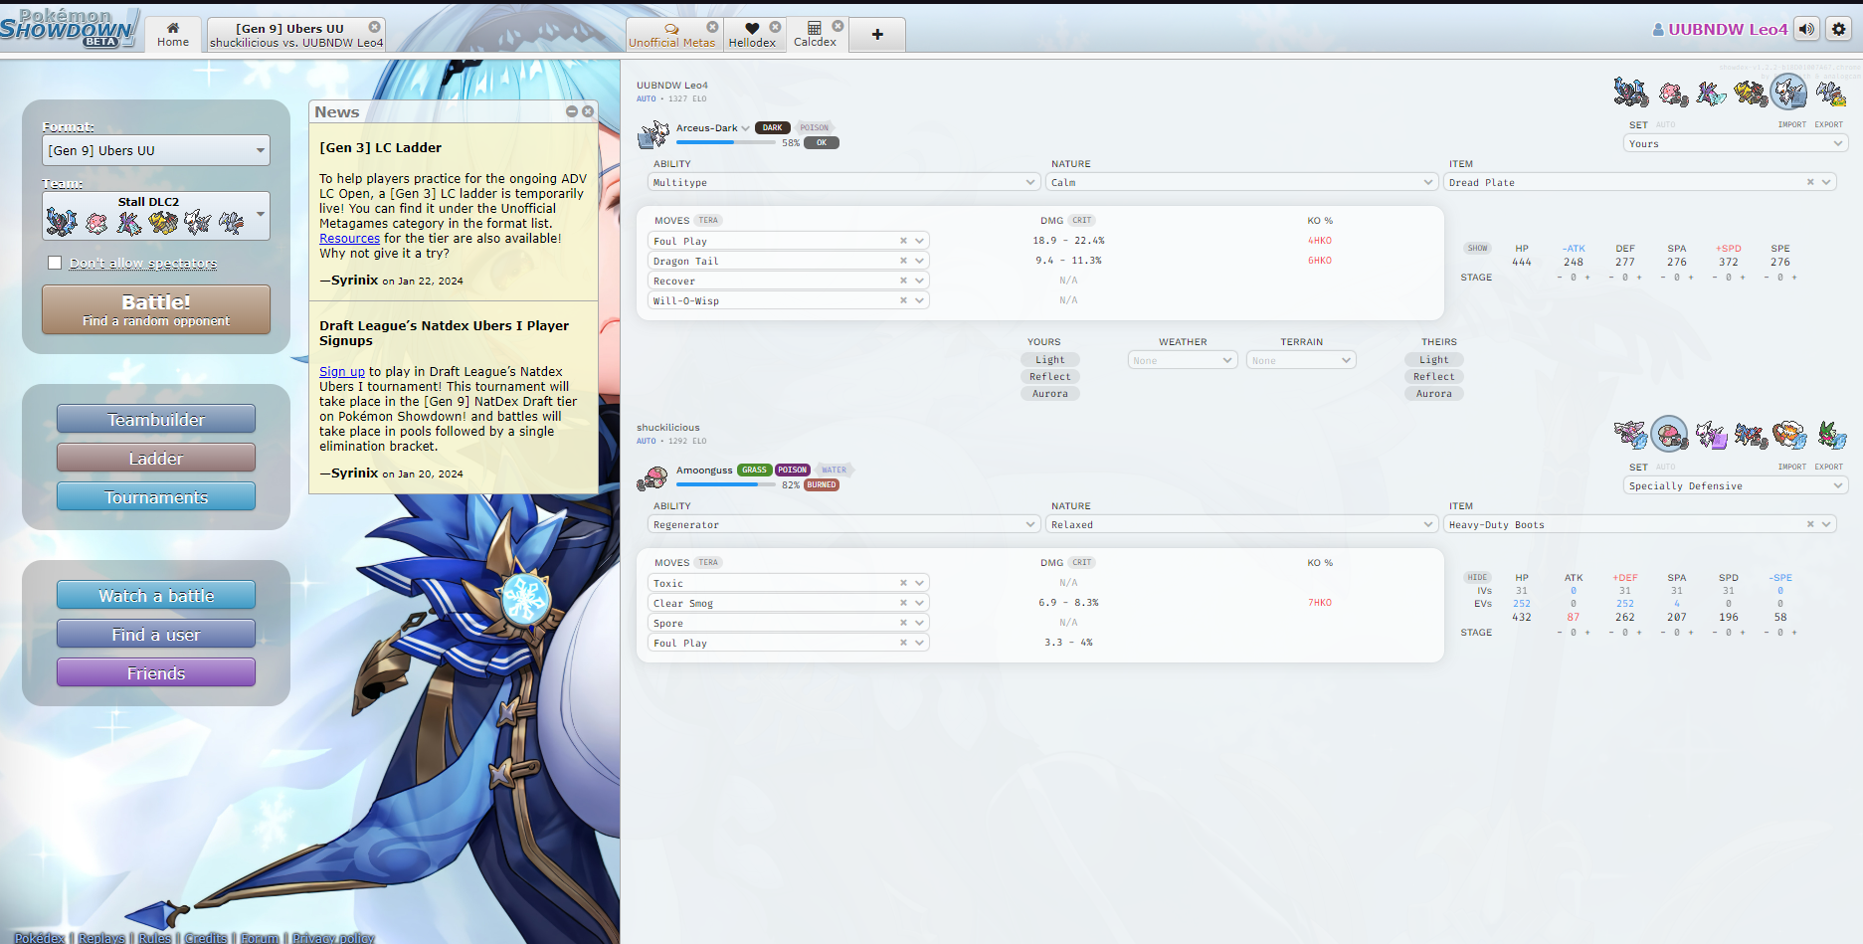Clear the Dread Plate item
Image resolution: width=1863 pixels, height=944 pixels.
coord(1810,182)
